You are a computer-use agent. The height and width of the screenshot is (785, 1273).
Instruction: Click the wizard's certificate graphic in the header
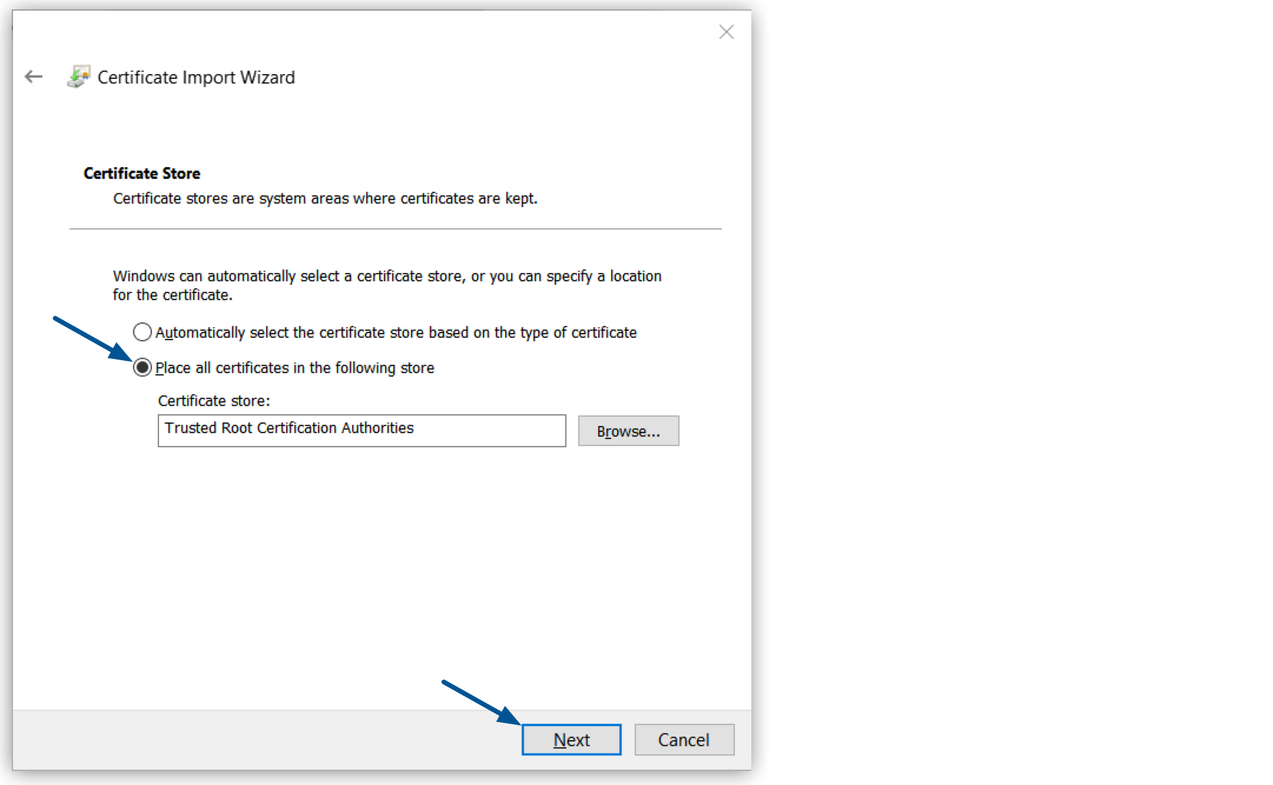coord(79,76)
